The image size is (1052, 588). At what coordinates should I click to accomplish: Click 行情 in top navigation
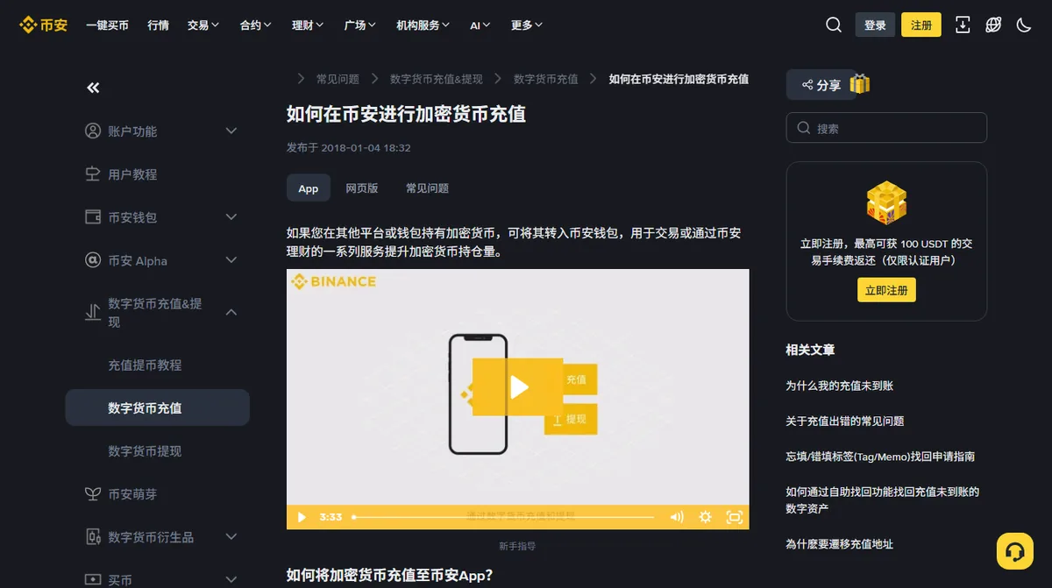point(159,25)
